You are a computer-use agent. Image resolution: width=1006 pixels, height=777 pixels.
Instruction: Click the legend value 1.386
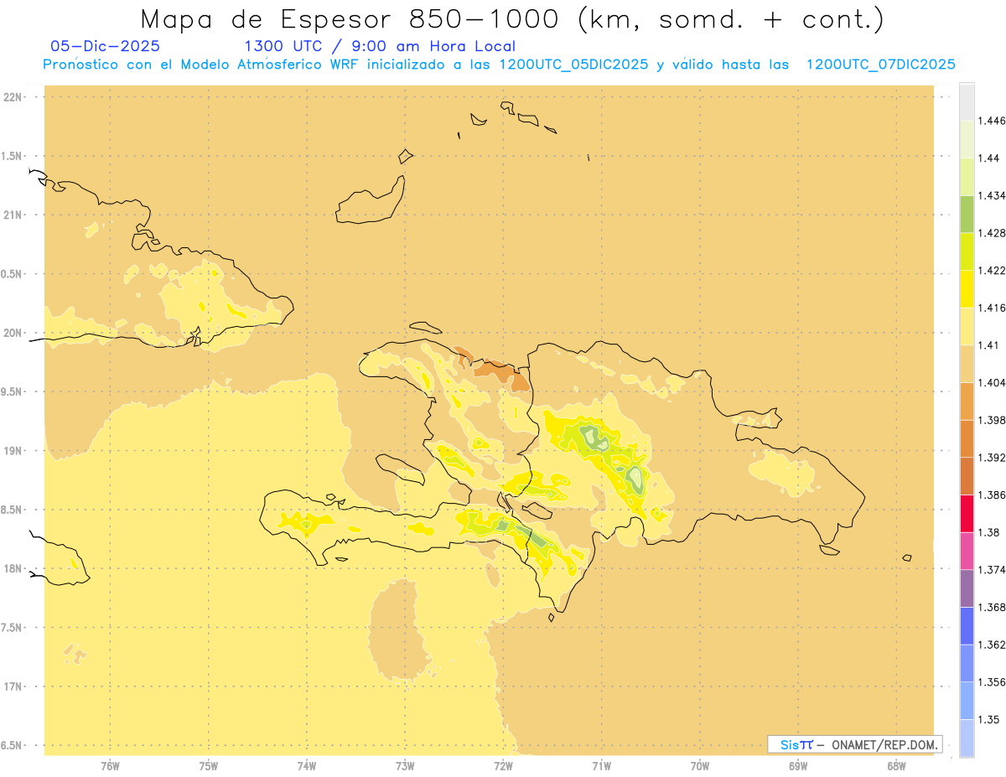(x=993, y=495)
